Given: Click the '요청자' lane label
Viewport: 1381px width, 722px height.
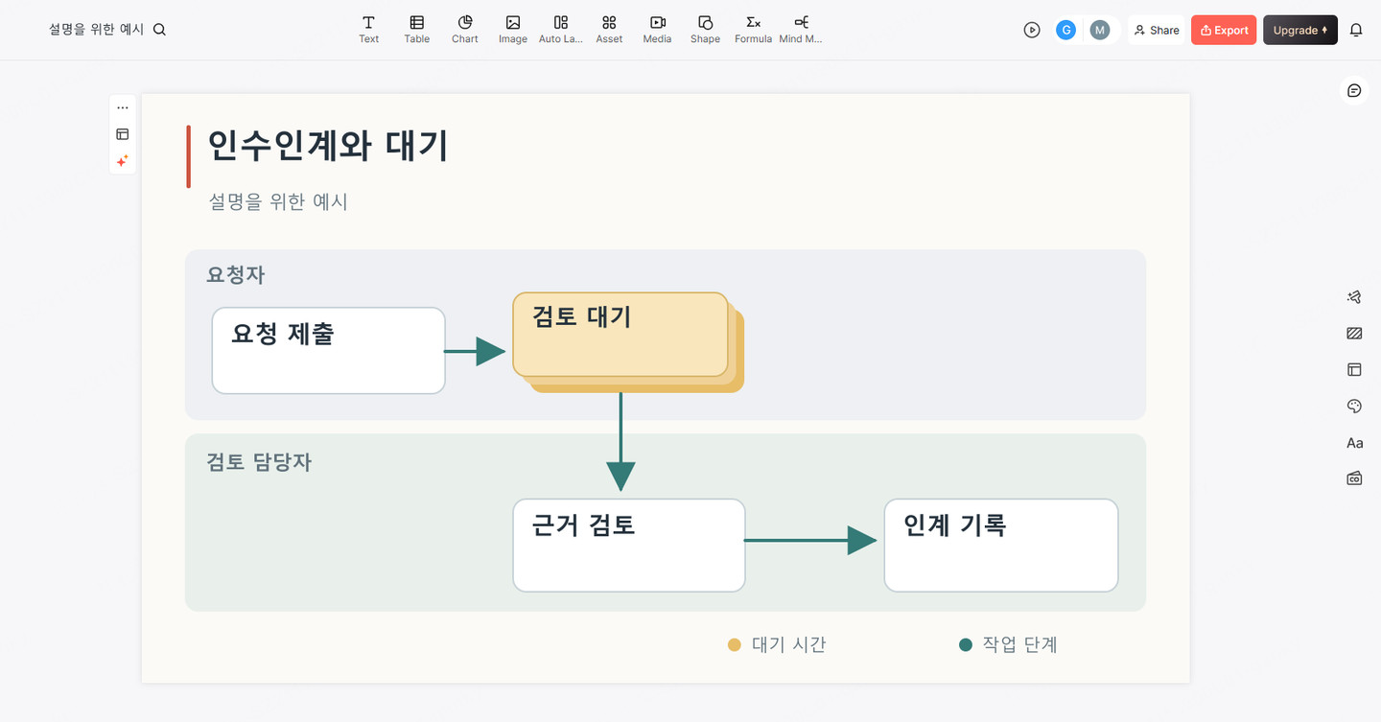Looking at the screenshot, I should click(x=236, y=275).
